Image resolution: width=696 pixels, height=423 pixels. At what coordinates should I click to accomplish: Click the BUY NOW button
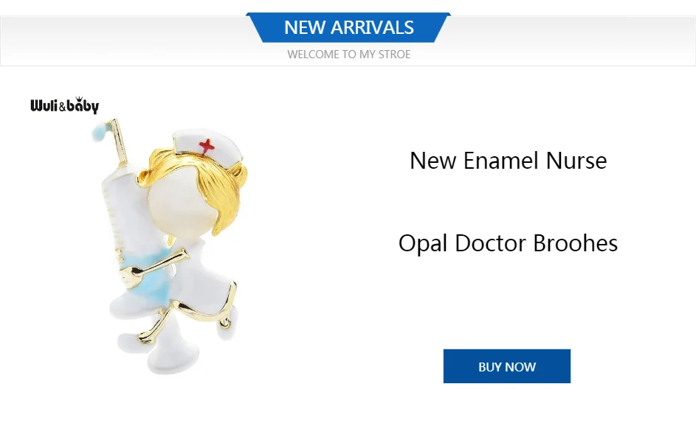[506, 366]
